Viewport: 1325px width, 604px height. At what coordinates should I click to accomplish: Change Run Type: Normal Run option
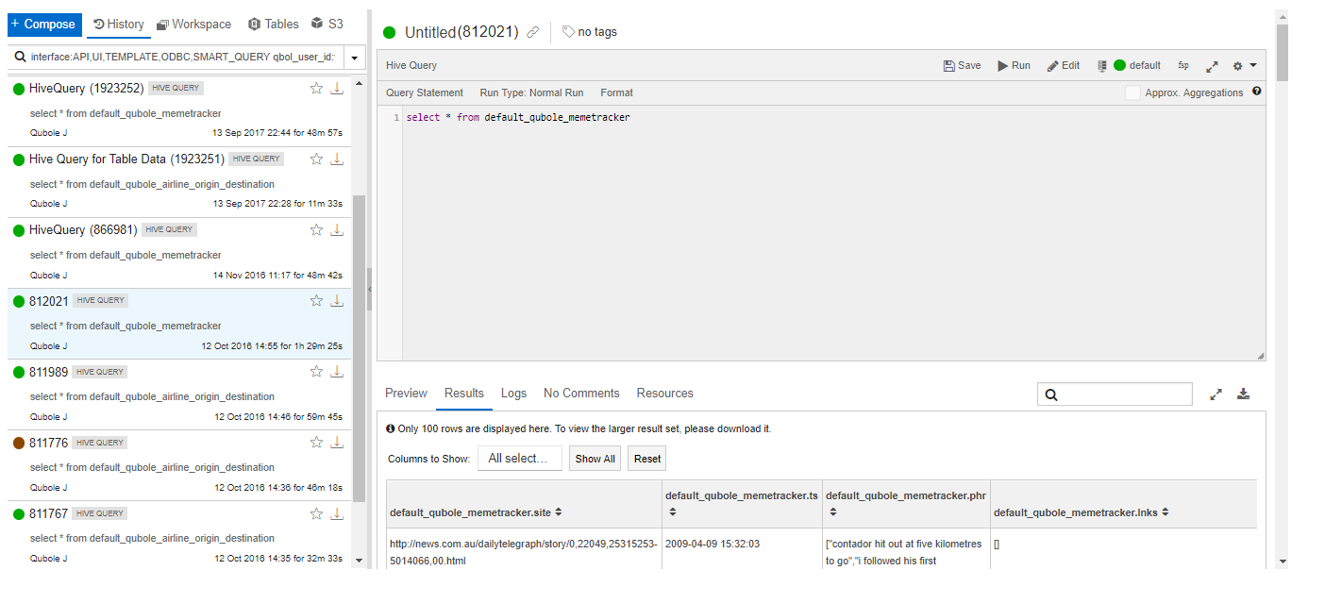[x=531, y=92]
